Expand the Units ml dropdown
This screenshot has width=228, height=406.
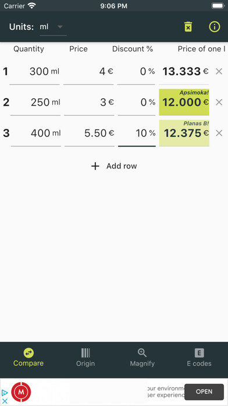[53, 27]
